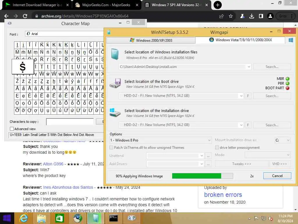Switch to MajorGeeks.Com browser tab

pos(106,5)
